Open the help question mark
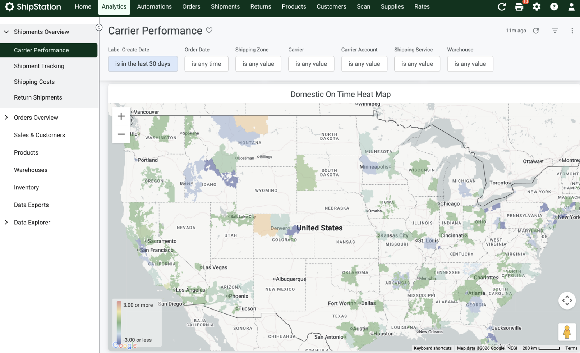 click(554, 7)
